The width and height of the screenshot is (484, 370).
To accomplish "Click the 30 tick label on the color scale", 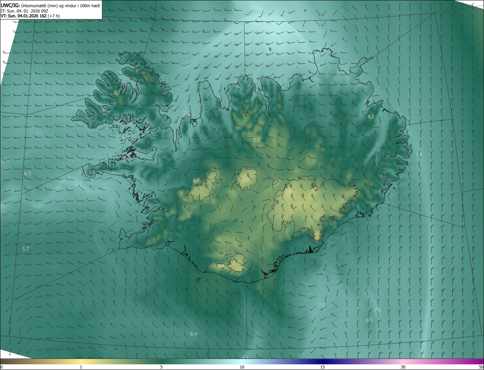I will tap(403, 367).
